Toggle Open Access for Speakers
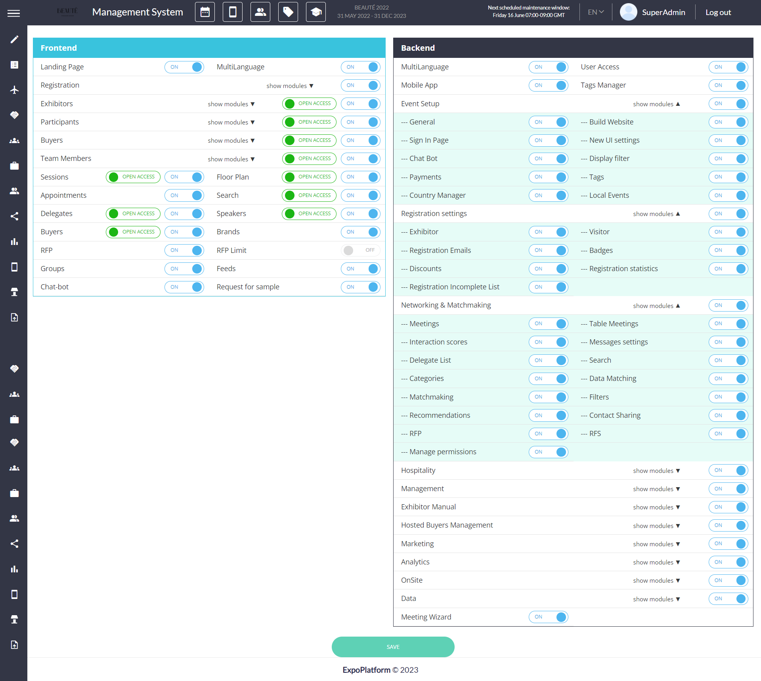This screenshot has height=681, width=761. [x=309, y=214]
